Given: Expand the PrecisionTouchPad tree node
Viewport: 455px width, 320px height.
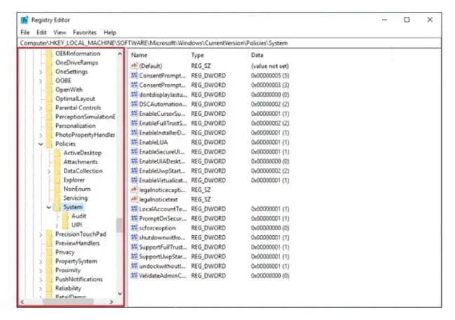Looking at the screenshot, I should [x=41, y=234].
